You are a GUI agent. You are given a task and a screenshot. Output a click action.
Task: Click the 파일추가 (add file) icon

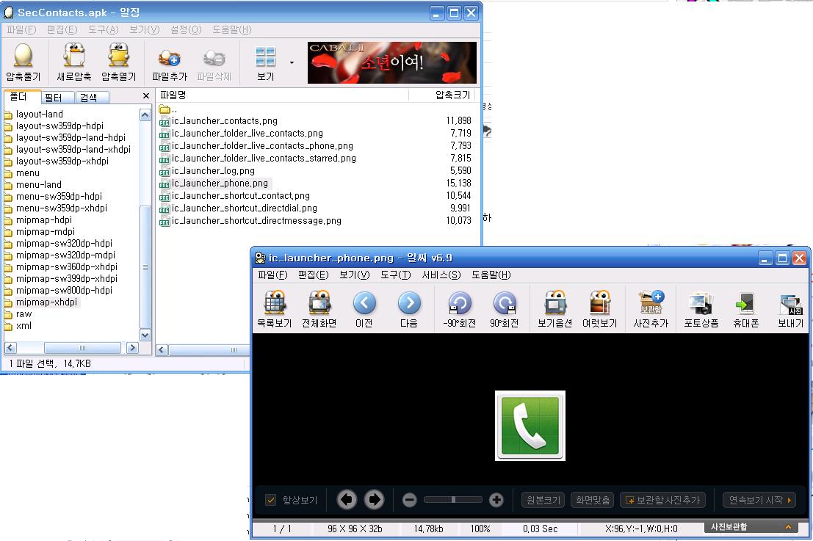pos(170,57)
